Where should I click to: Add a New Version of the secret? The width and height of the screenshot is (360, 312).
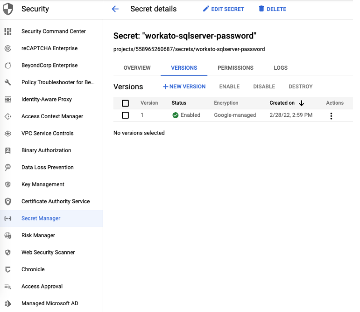[184, 86]
